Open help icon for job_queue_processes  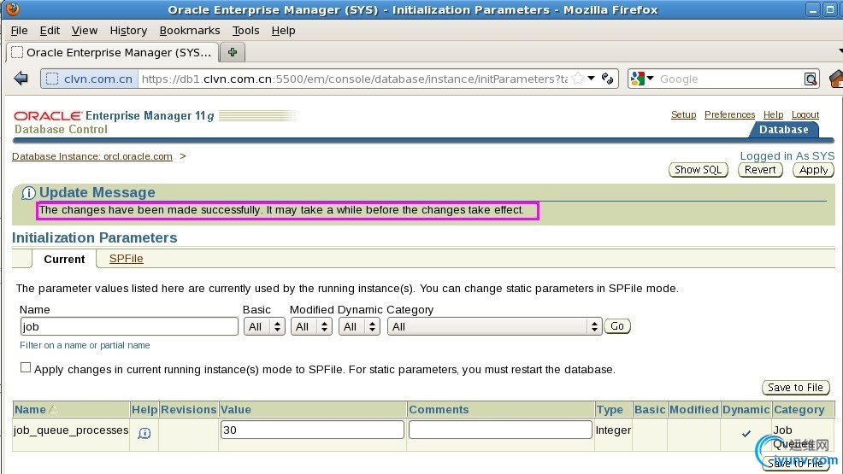tap(144, 433)
